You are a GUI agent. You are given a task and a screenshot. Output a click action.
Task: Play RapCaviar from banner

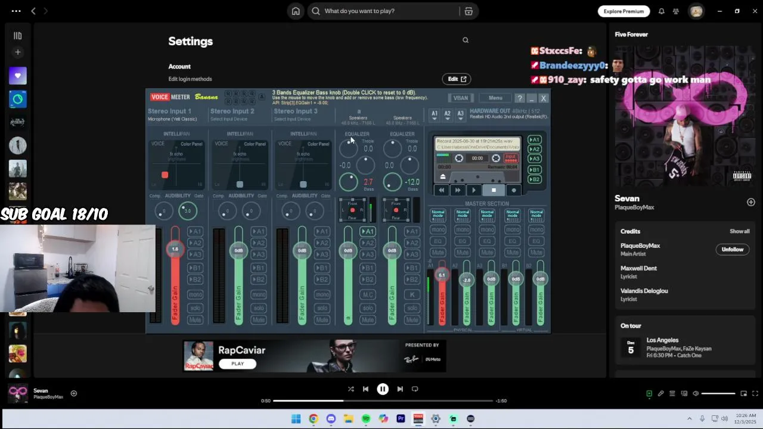point(238,363)
